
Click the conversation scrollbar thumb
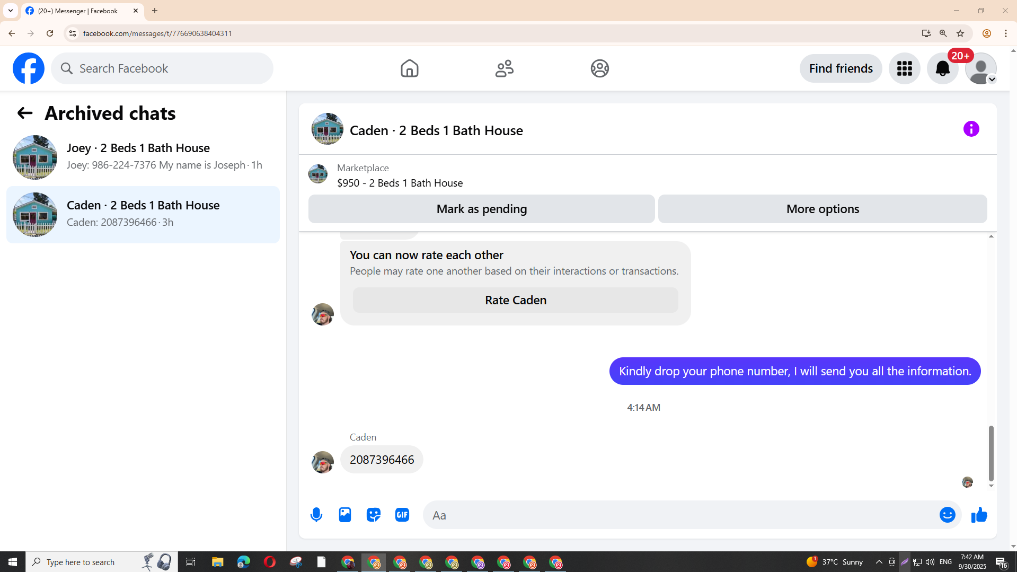coord(991,453)
